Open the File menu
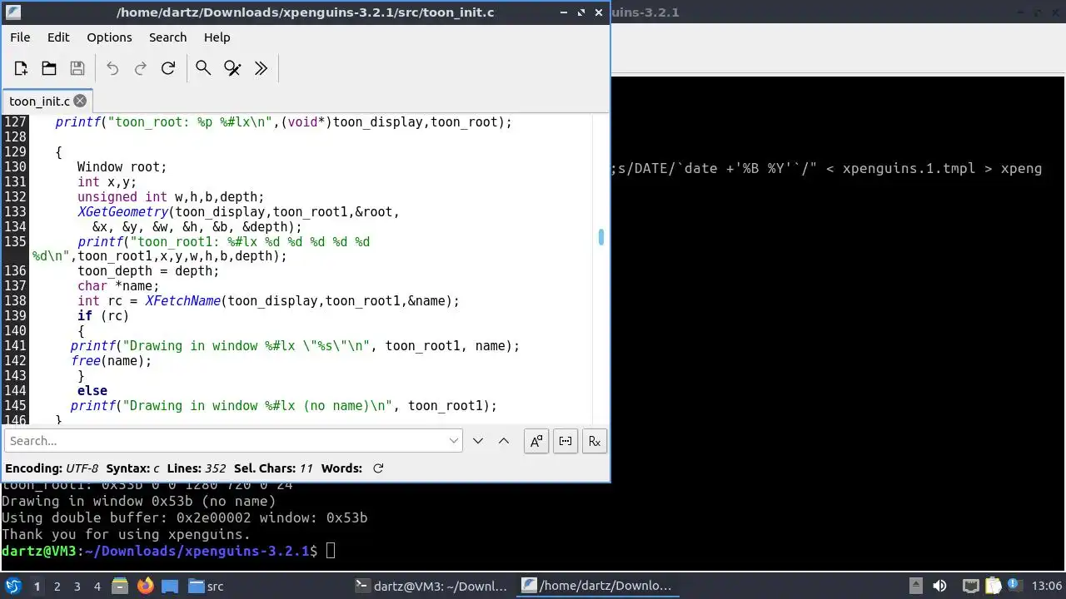 [x=20, y=37]
